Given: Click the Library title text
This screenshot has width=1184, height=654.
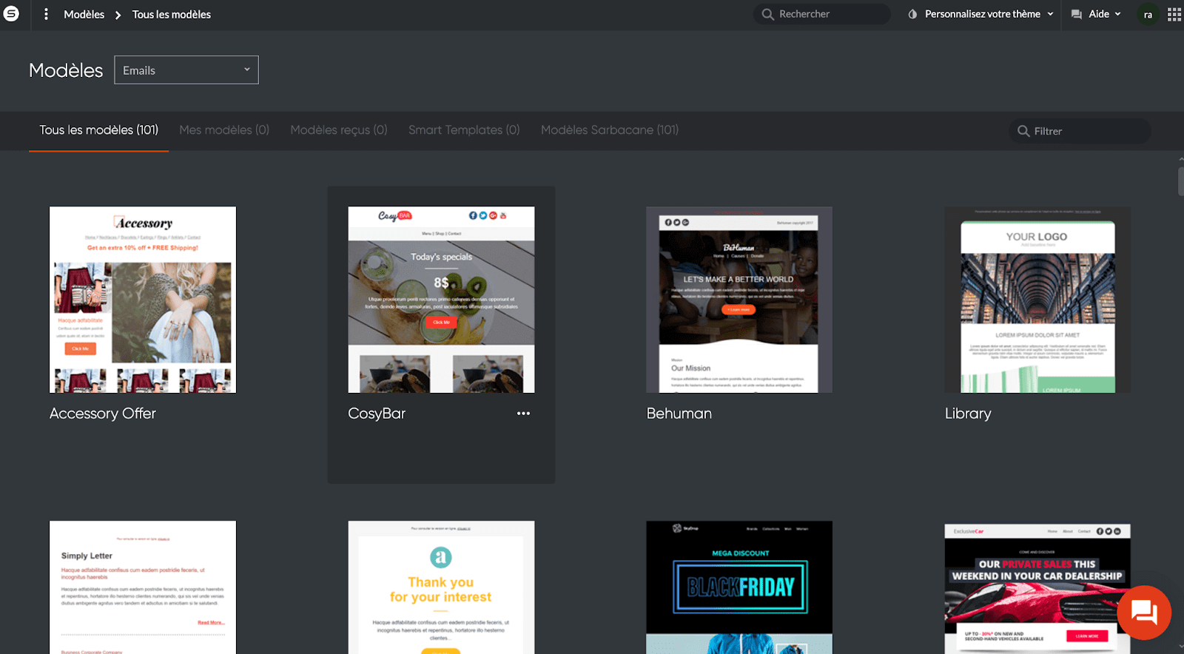Looking at the screenshot, I should coord(968,414).
